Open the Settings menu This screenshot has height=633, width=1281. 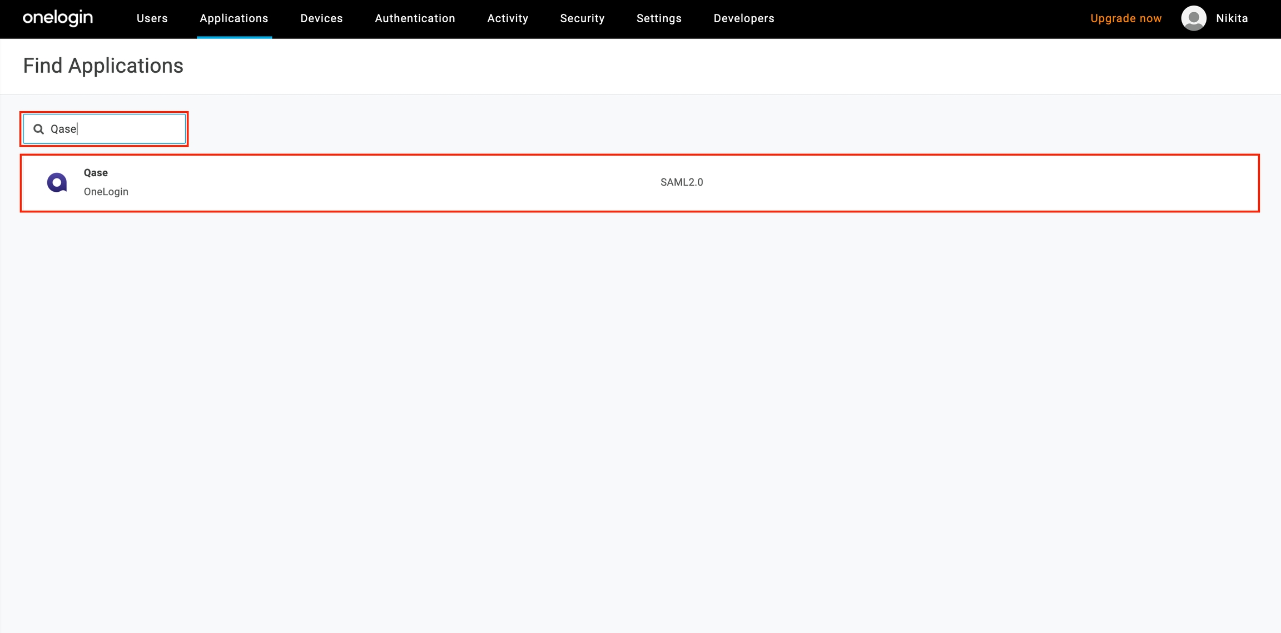(x=659, y=18)
